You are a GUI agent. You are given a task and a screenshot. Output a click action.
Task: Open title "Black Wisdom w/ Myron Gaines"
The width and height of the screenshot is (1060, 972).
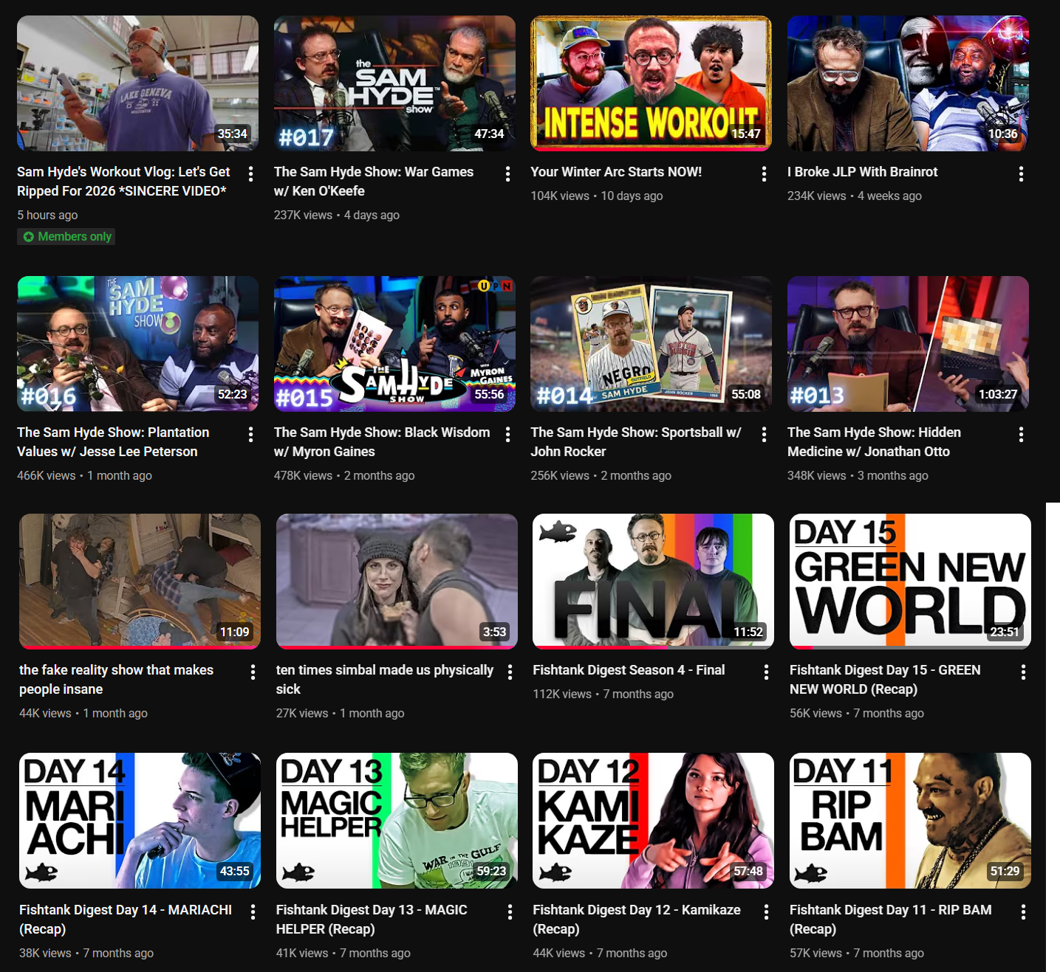(382, 442)
